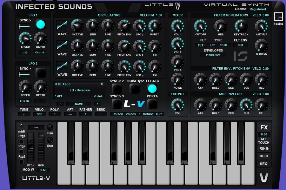This screenshot has height=190, width=286.
Task: Click the POLY value field
Action: pos(55,114)
